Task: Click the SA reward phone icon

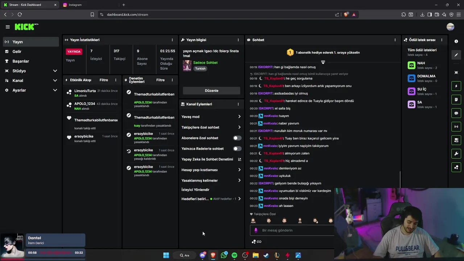Action: (411, 104)
